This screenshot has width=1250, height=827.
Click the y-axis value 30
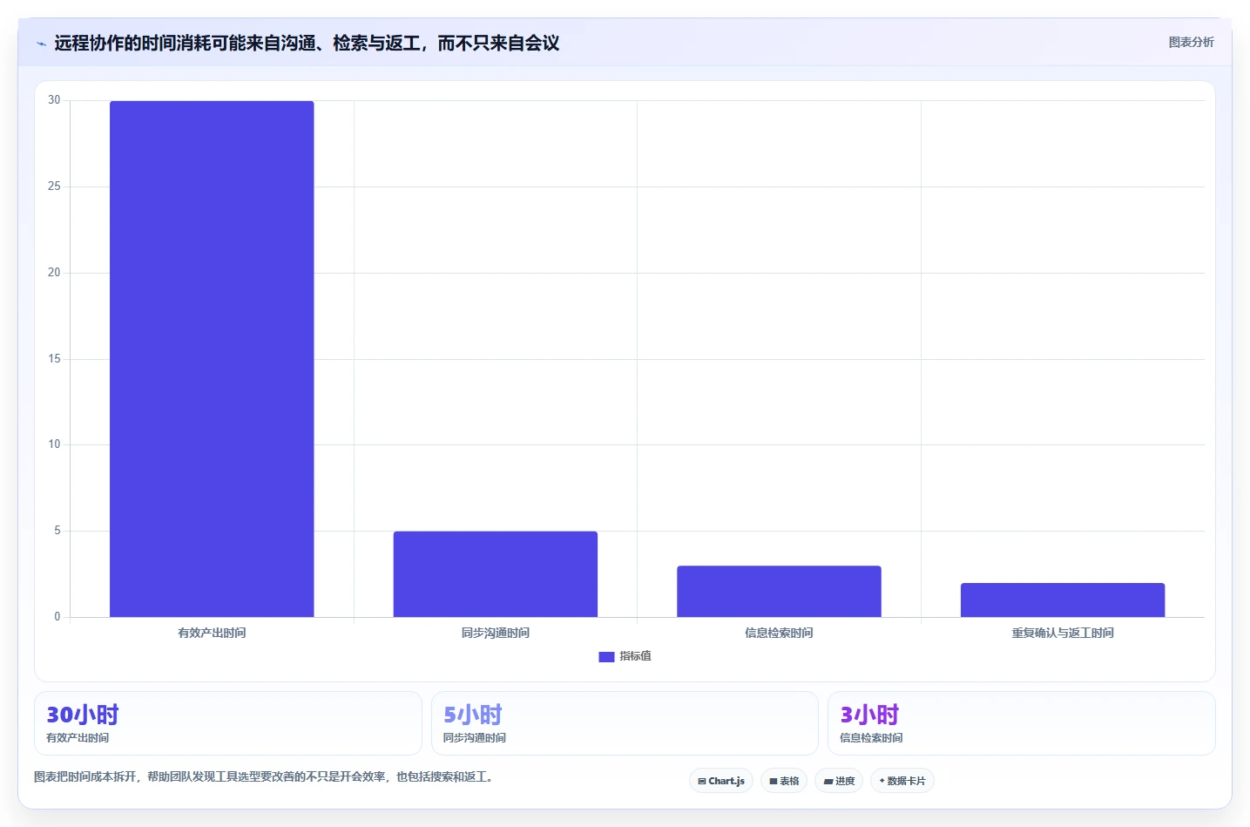54,100
